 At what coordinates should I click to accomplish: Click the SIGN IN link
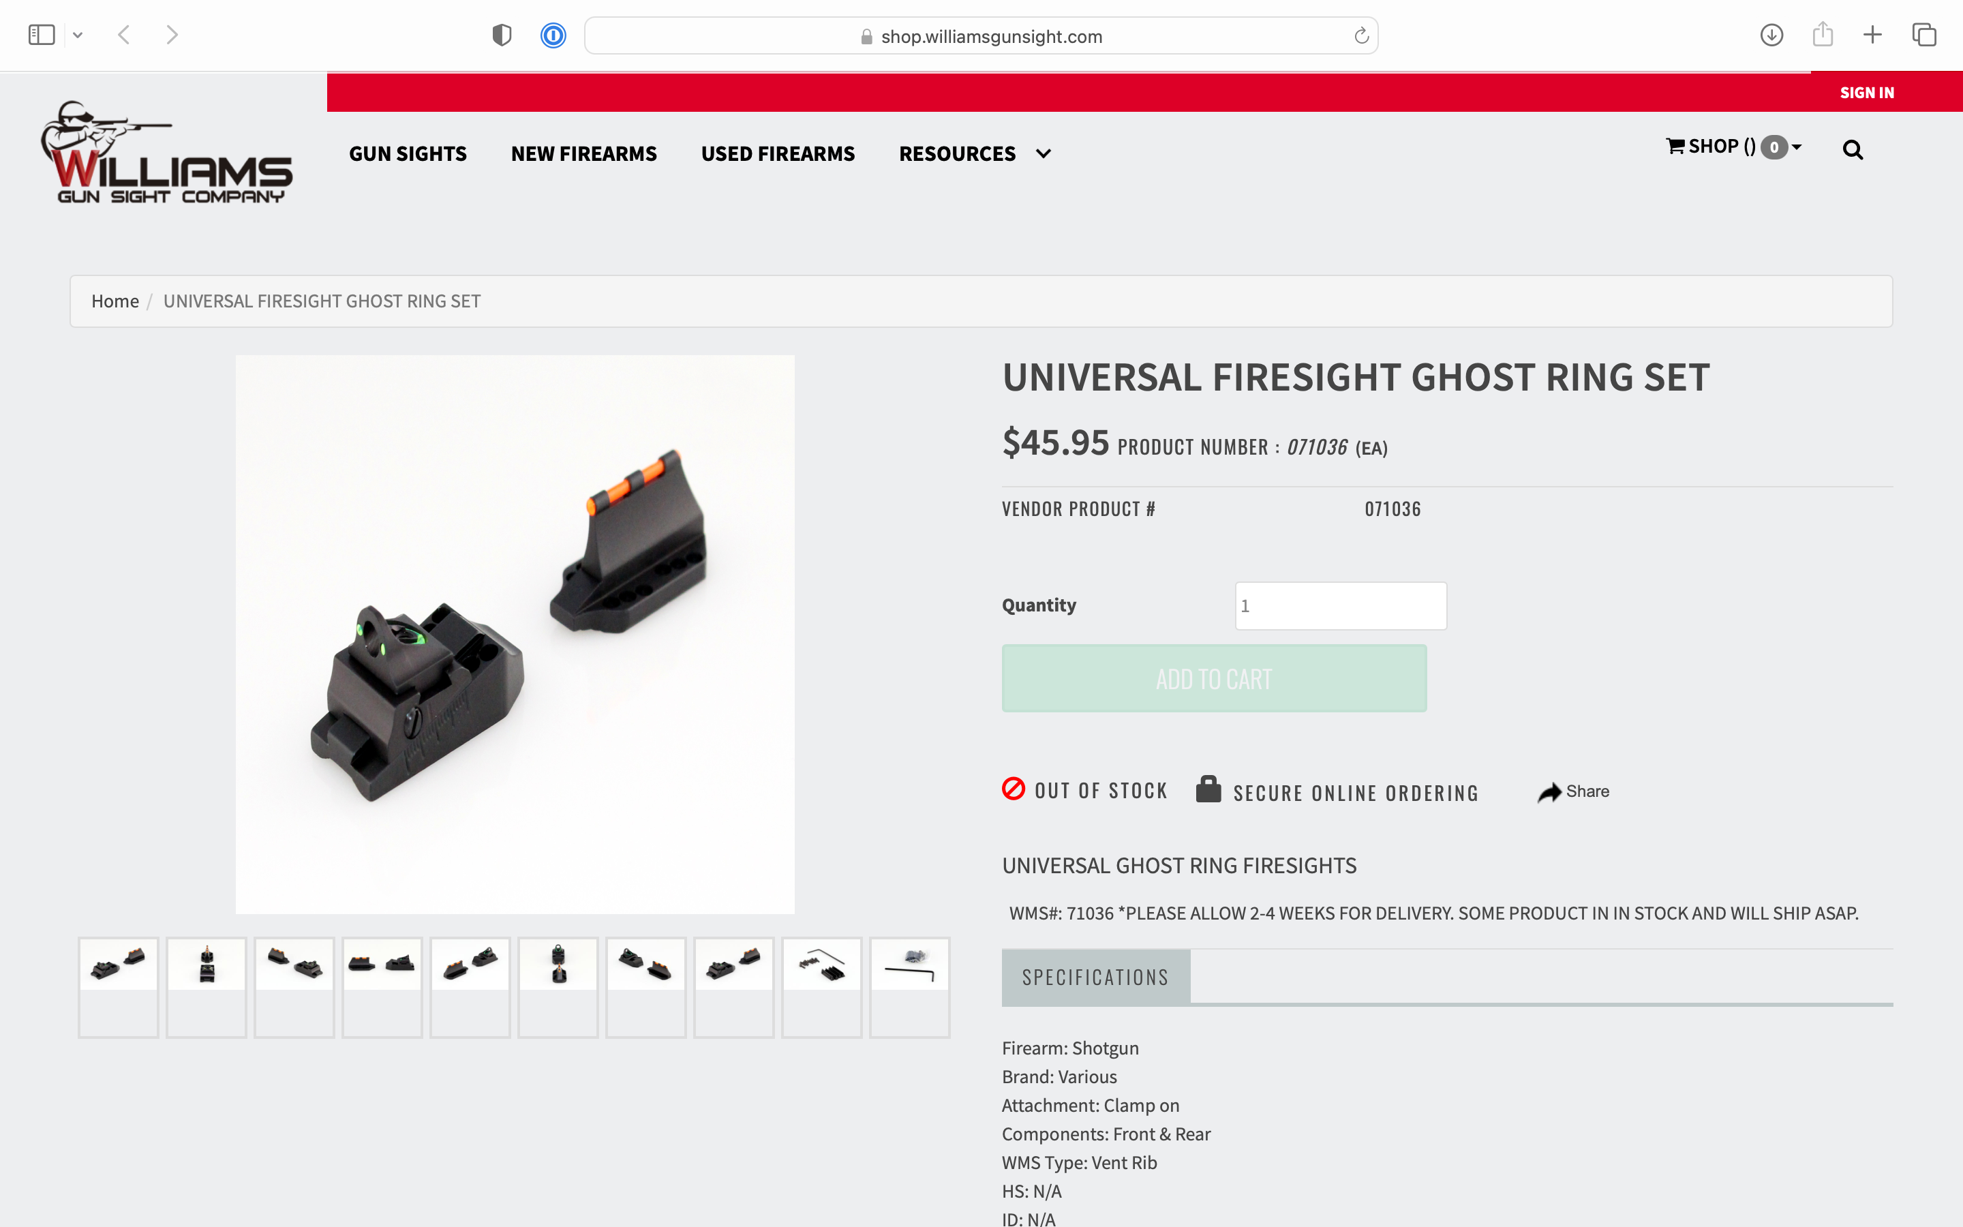(1866, 93)
